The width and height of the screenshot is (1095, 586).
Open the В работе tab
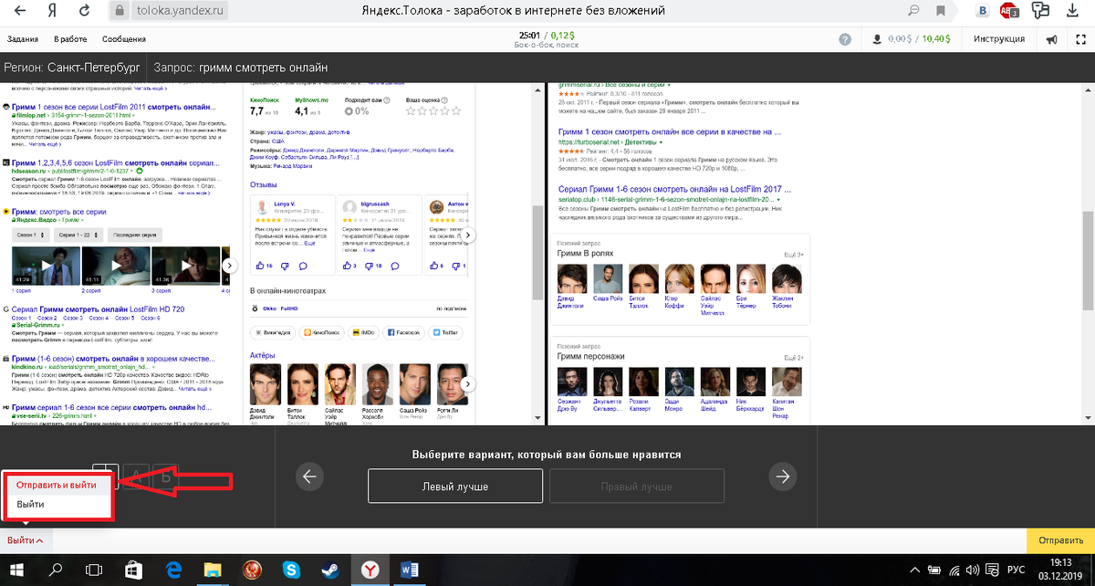(x=70, y=39)
